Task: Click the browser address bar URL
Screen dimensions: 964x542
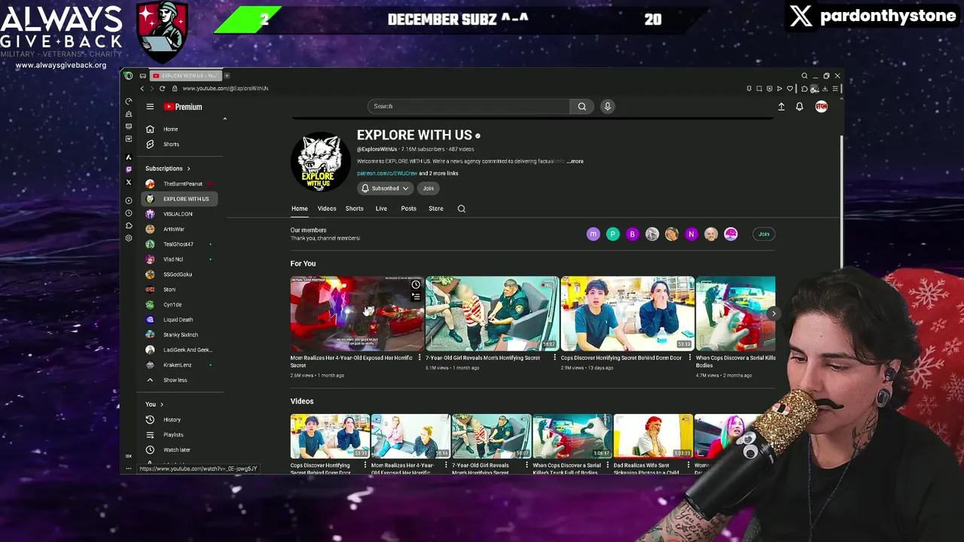Action: click(225, 88)
